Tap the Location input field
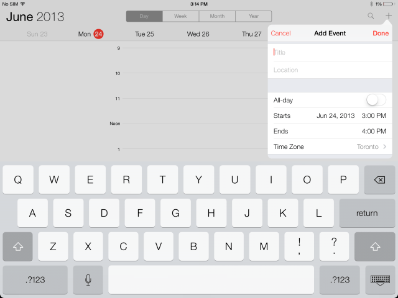Viewport: 398px width, 298px height. [x=330, y=70]
